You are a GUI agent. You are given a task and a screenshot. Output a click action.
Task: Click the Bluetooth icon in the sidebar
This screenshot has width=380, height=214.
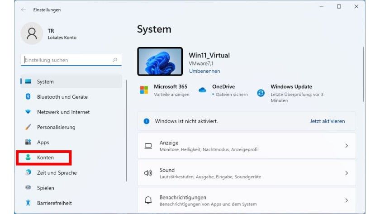pyautogui.click(x=28, y=97)
